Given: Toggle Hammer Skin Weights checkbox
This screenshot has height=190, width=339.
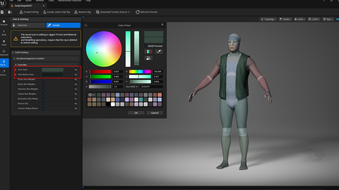Looking at the screenshot, I should click(43, 89).
